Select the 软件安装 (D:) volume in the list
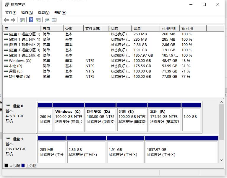 point(20,77)
